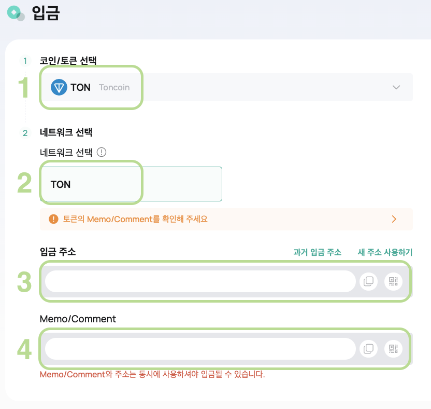Click step 2 number indicator
The width and height of the screenshot is (431, 409).
coord(25,133)
